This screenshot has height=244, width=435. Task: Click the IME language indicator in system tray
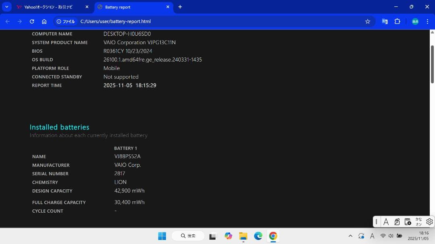pos(372,236)
